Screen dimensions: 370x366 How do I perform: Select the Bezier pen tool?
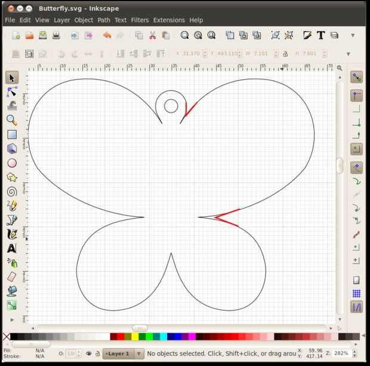click(12, 220)
